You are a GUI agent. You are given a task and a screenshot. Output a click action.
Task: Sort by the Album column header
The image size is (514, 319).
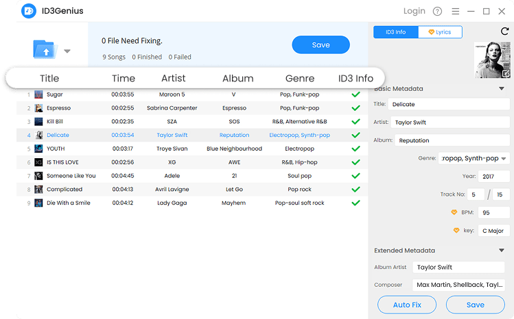tap(238, 79)
